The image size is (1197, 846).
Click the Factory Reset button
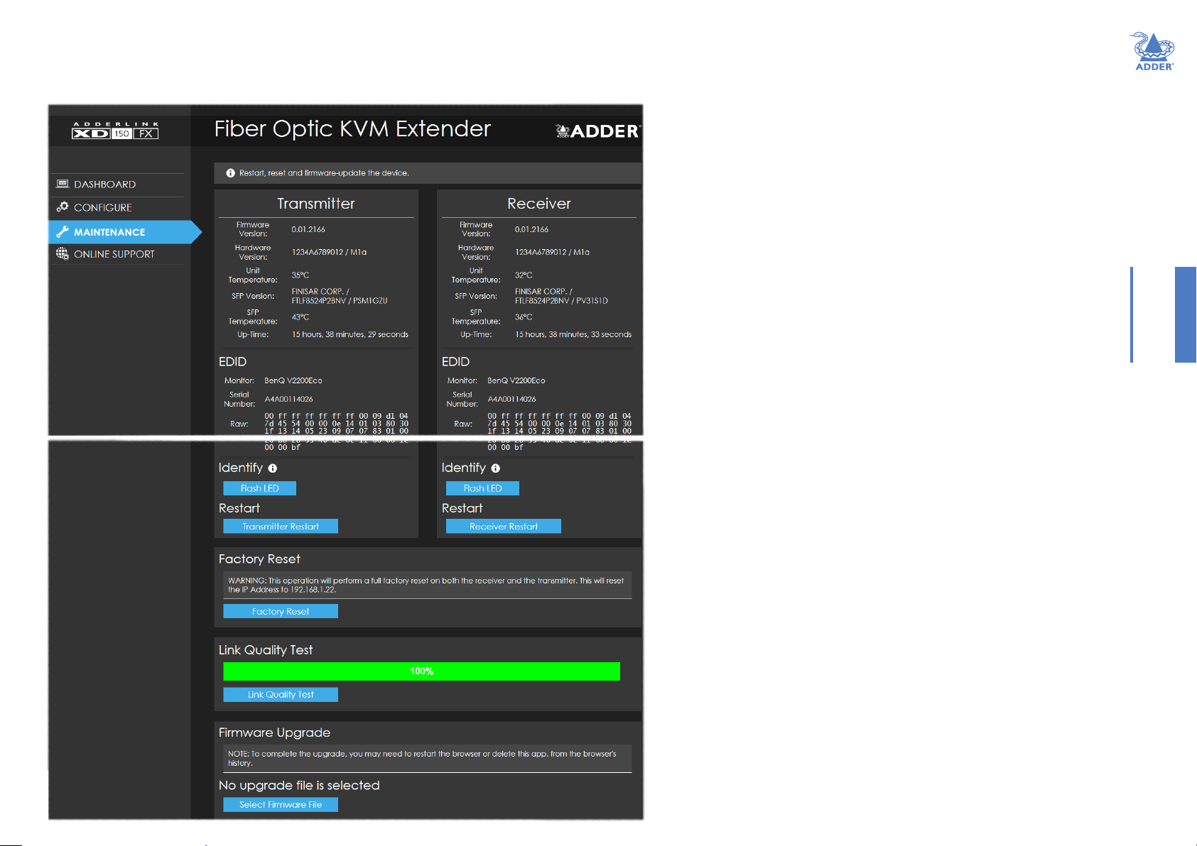click(x=281, y=612)
